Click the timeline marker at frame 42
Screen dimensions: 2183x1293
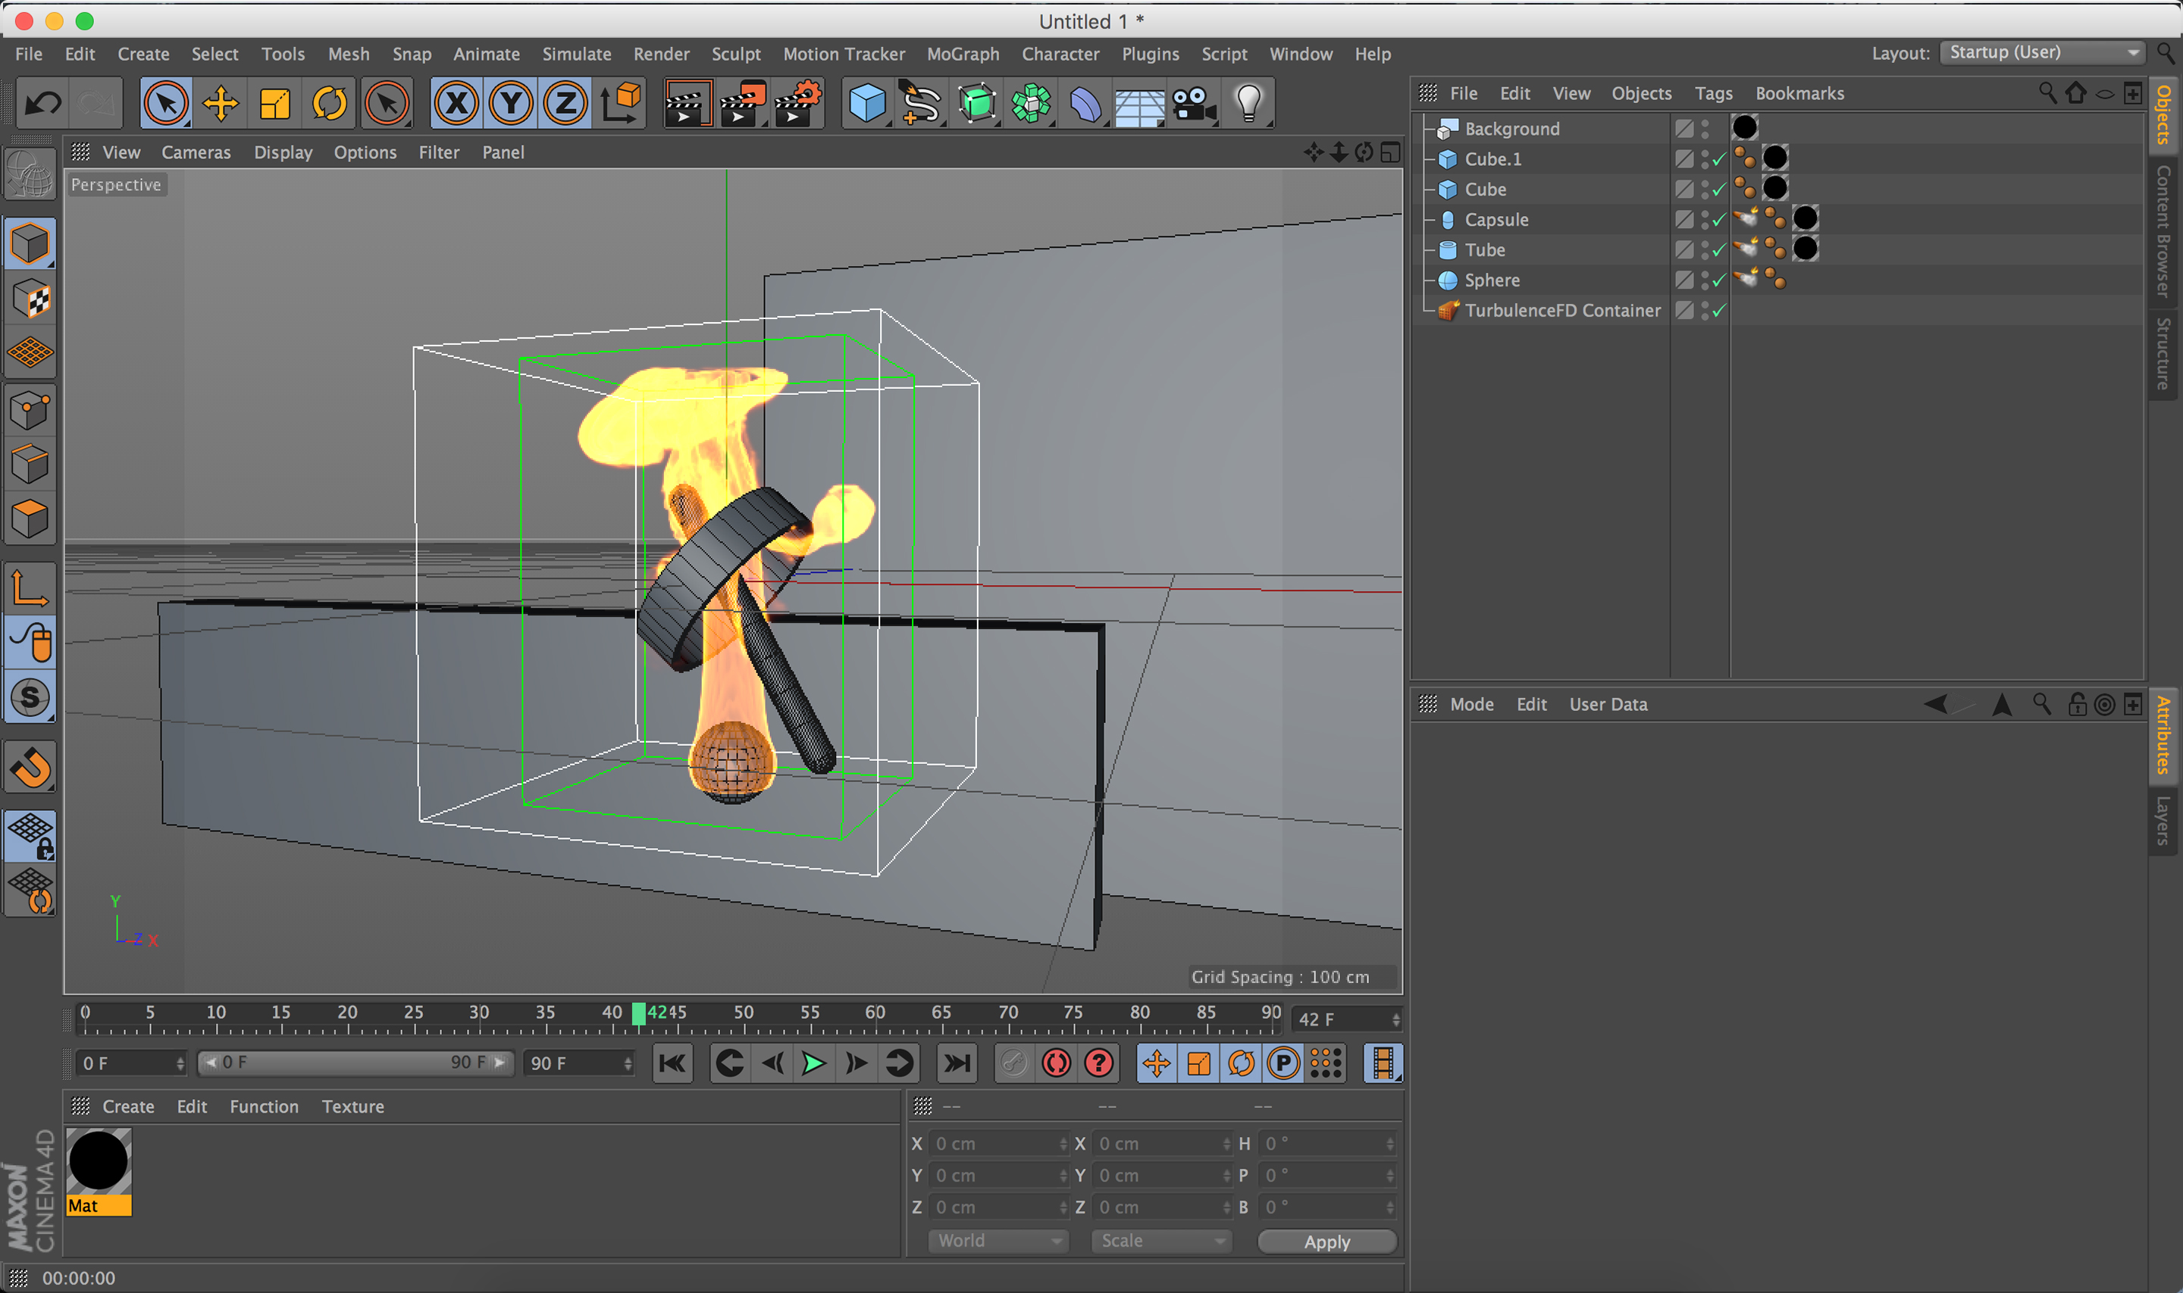point(640,1013)
